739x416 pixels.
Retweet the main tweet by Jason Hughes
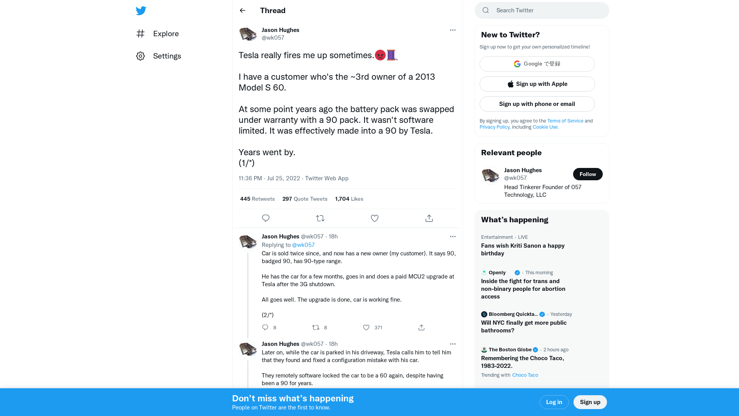coord(320,218)
